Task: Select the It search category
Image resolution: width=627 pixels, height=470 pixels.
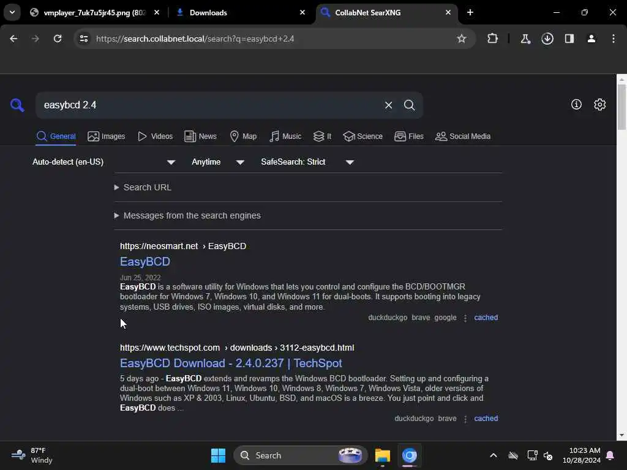Action: 322,136
